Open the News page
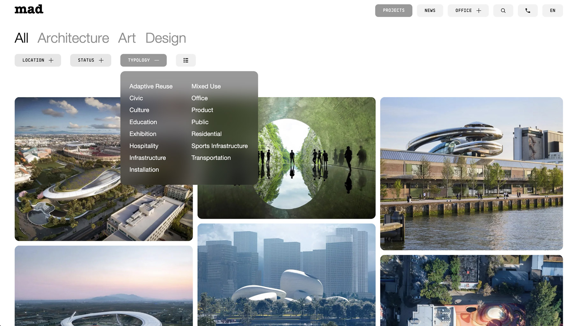576x326 pixels. 429,10
